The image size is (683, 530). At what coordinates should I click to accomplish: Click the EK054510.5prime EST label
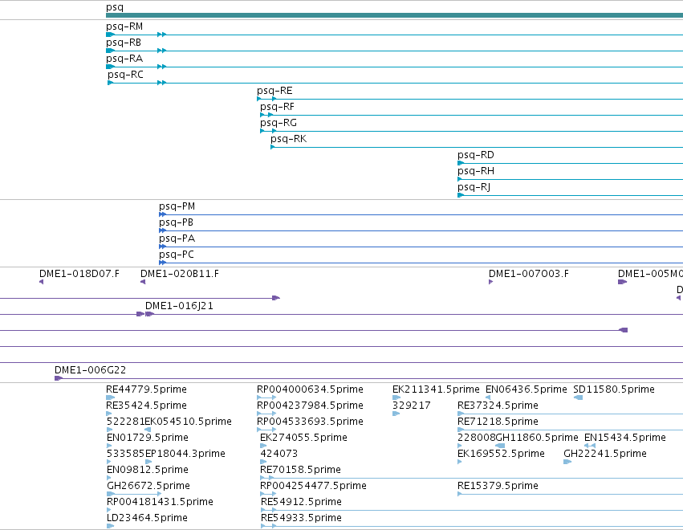coord(188,422)
